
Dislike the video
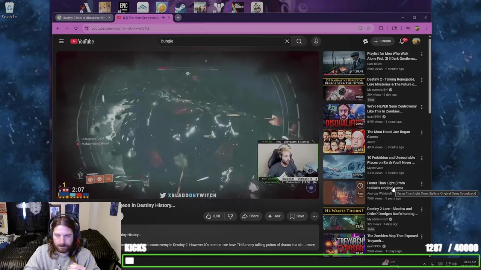pos(230,216)
